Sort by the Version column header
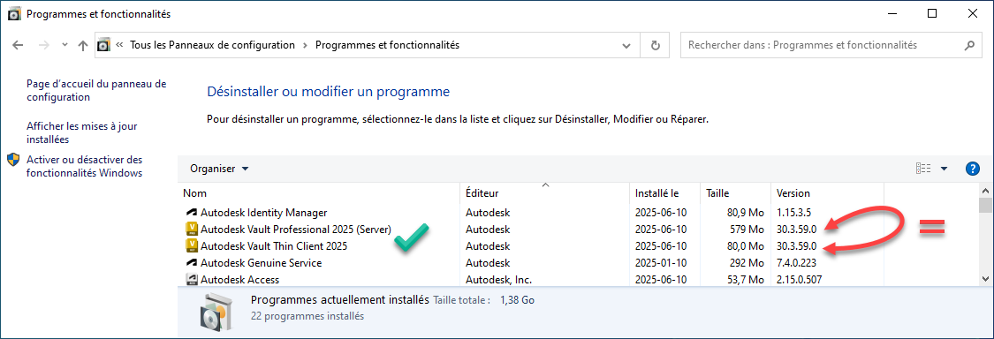The width and height of the screenshot is (994, 339). [827, 193]
